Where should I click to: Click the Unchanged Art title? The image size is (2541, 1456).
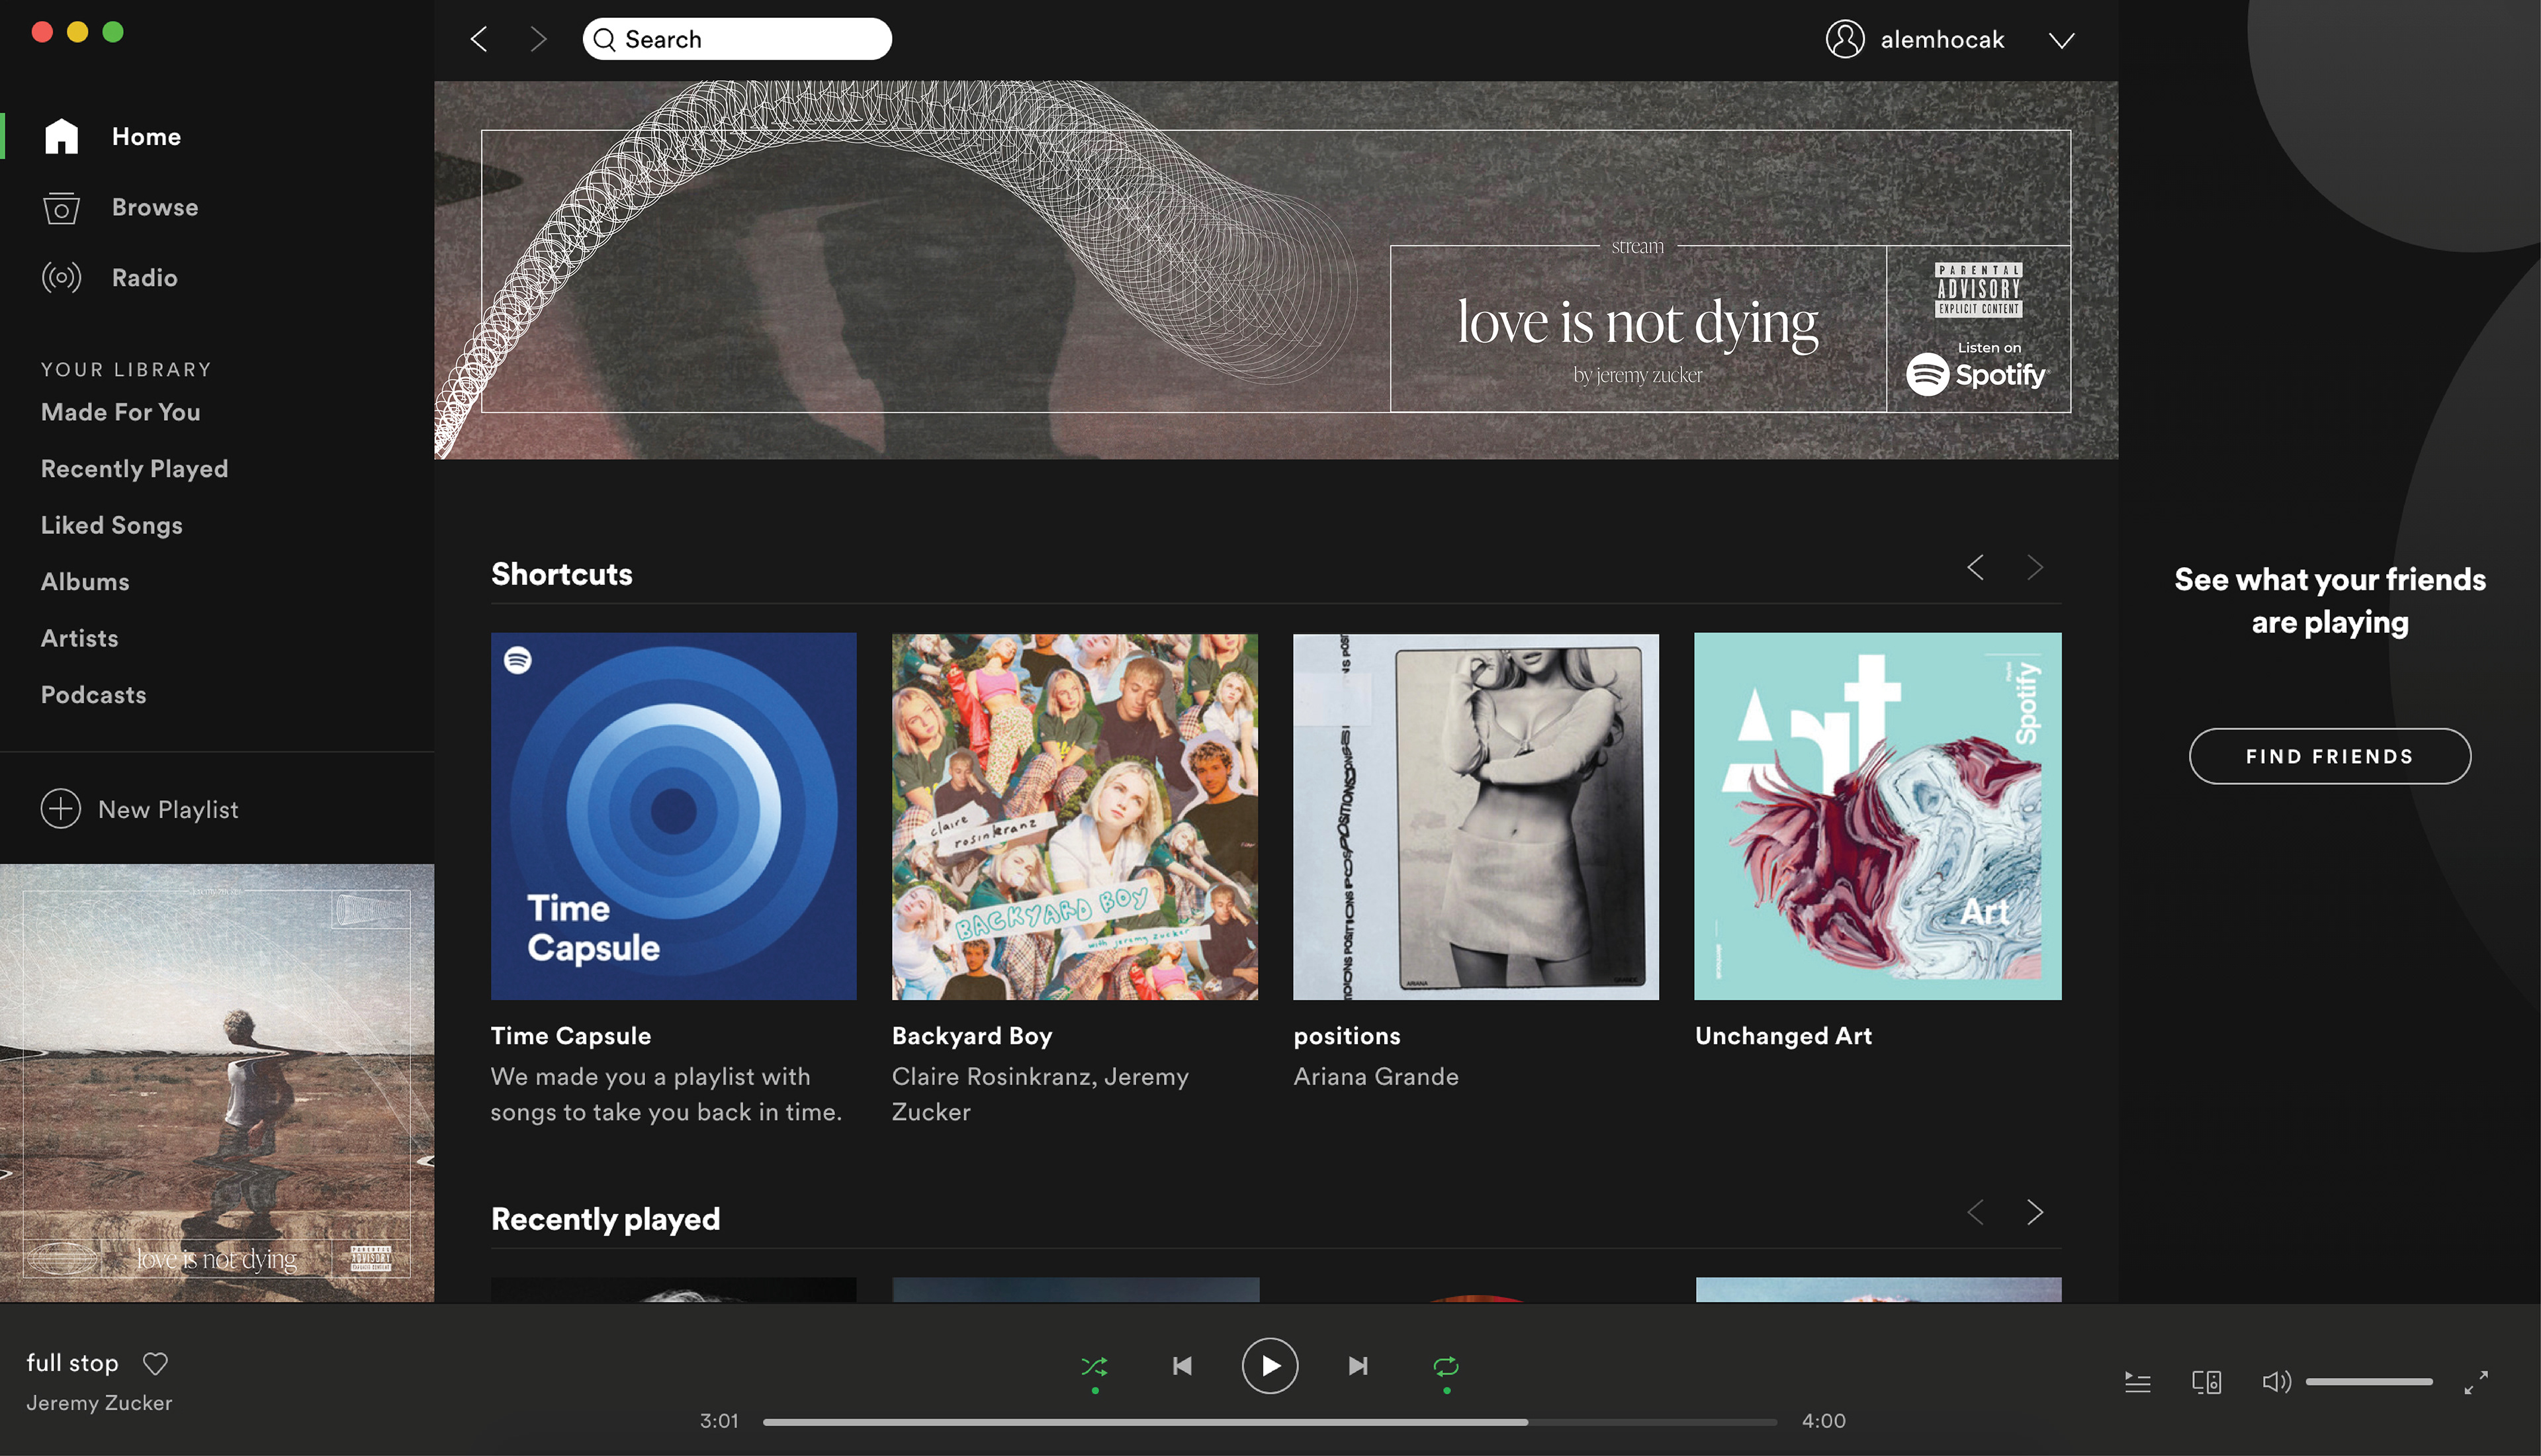(x=1783, y=1036)
